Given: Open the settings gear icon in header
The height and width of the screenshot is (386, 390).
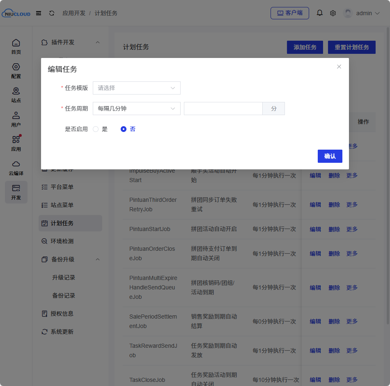Looking at the screenshot, I should click(333, 13).
